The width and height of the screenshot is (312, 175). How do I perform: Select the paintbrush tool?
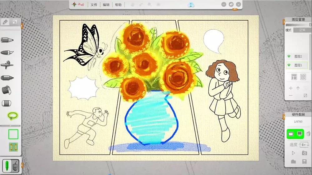(7, 52)
